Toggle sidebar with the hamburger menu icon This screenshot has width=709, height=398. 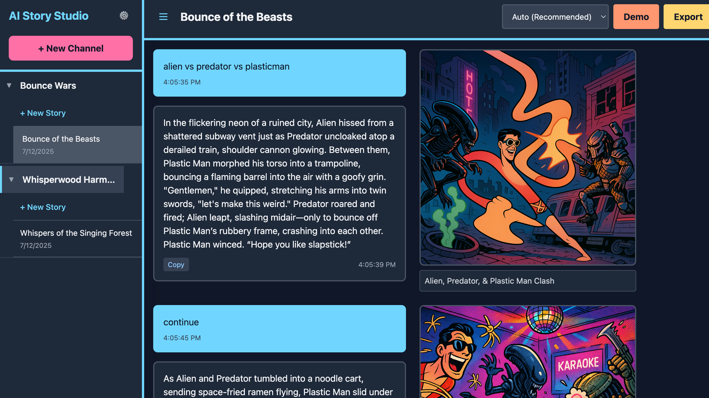[163, 17]
